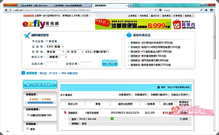Click the ezfly 易飛網 logo
The height and width of the screenshot is (135, 219).
pos(41,24)
